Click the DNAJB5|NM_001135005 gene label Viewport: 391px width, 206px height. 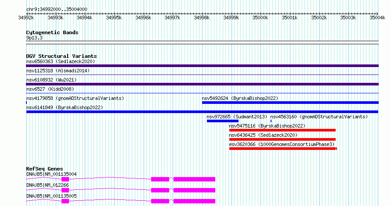click(51, 196)
